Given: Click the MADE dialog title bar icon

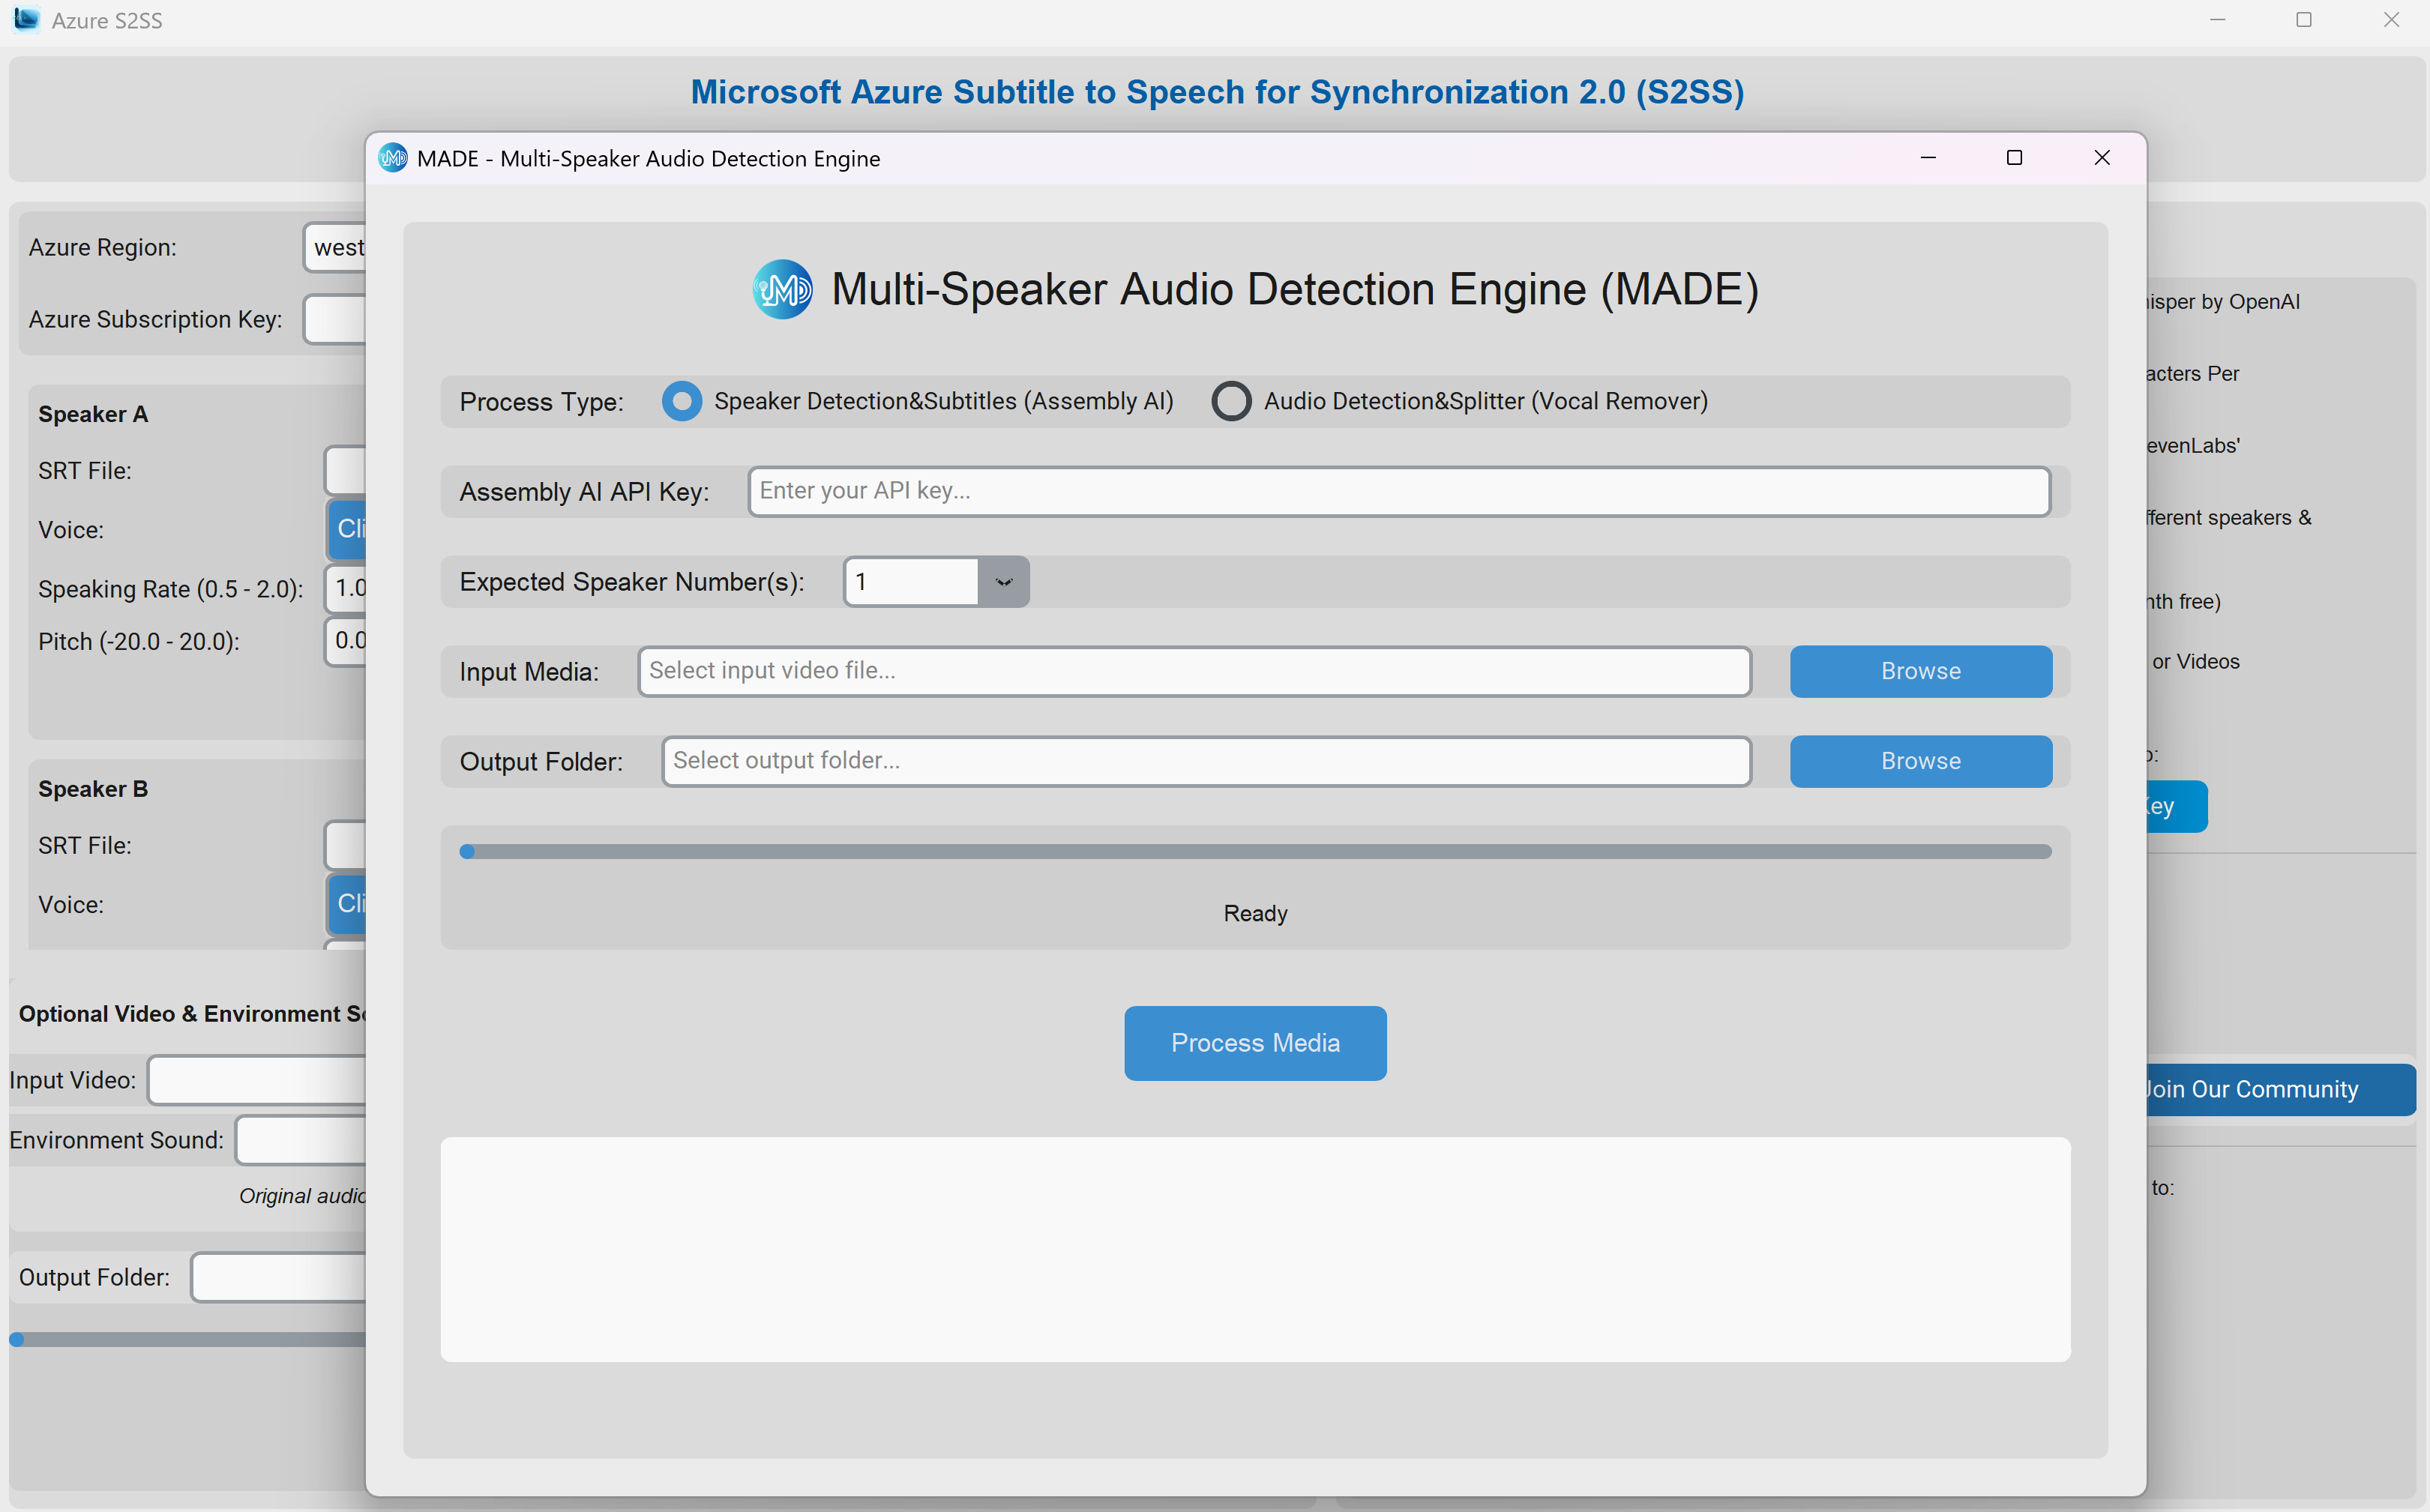Looking at the screenshot, I should click(x=393, y=158).
